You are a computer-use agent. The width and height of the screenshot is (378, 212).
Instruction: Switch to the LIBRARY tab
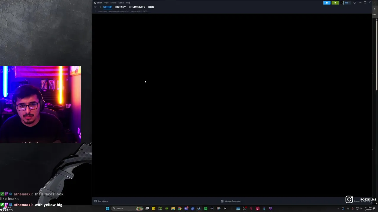(x=120, y=7)
